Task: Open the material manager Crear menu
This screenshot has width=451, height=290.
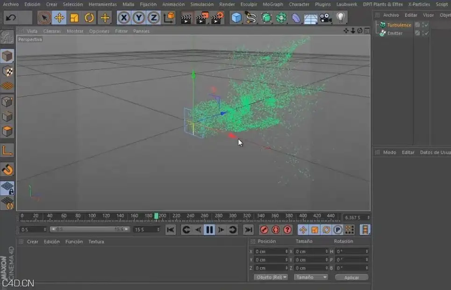Action: 33,242
